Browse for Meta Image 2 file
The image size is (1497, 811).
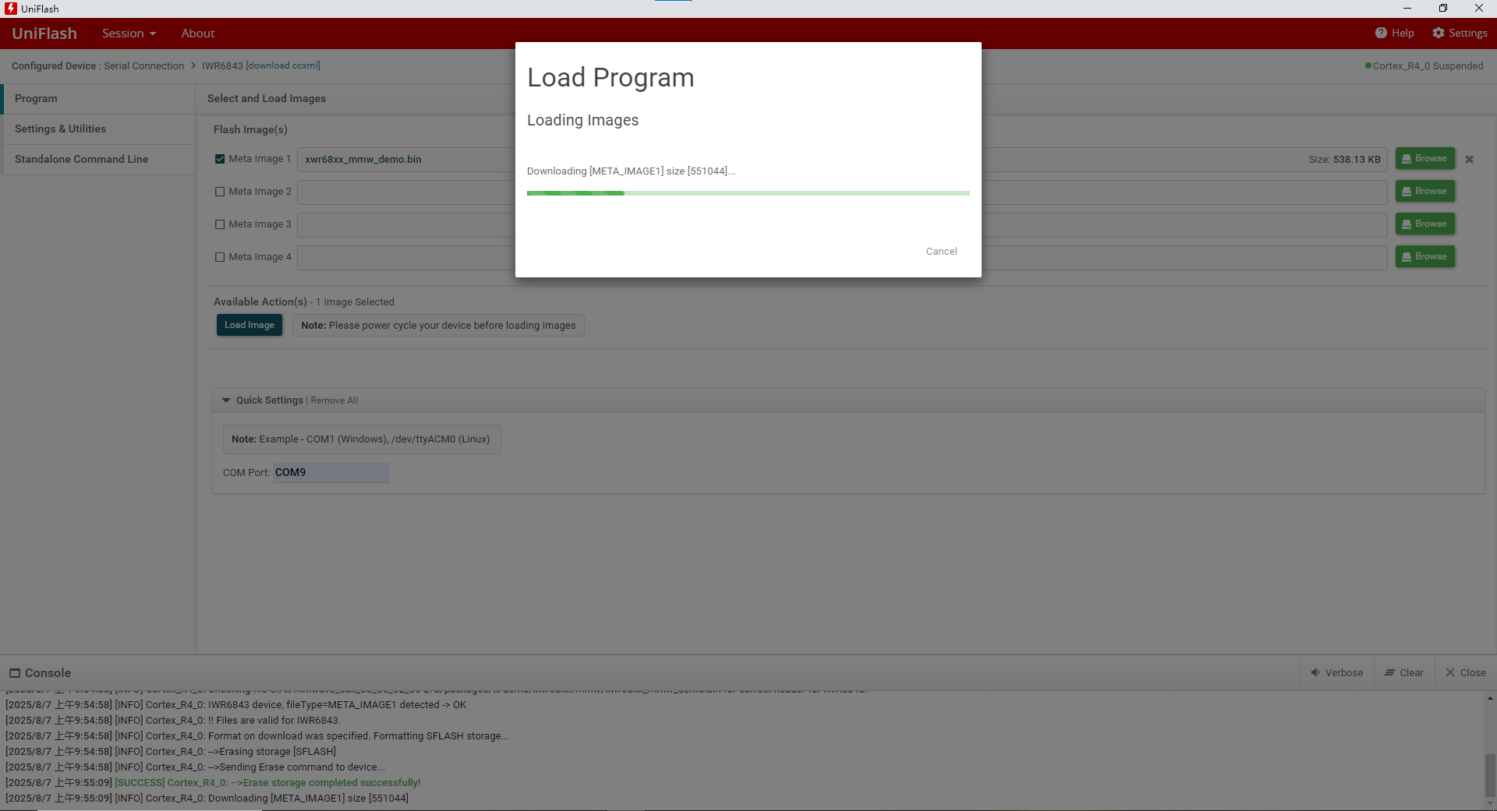pyautogui.click(x=1424, y=191)
